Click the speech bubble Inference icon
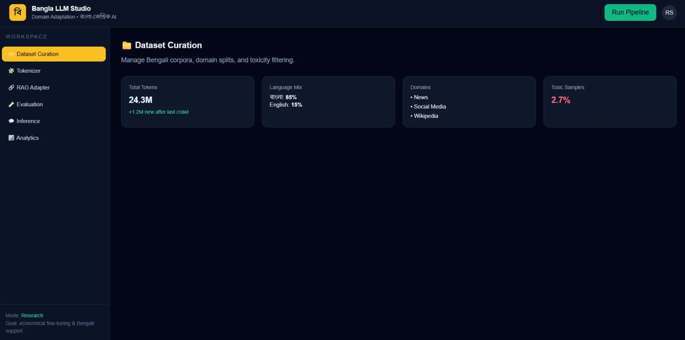The width and height of the screenshot is (685, 340). [11, 121]
